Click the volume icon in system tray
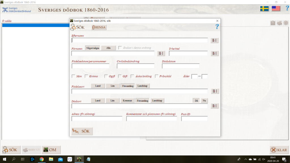The height and width of the screenshot is (163, 290). click(264, 159)
